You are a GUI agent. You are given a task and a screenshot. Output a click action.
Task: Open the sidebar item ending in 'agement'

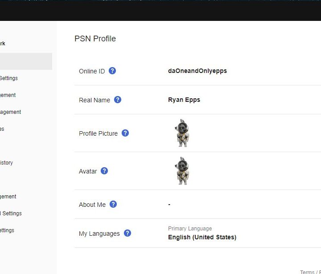(x=10, y=112)
